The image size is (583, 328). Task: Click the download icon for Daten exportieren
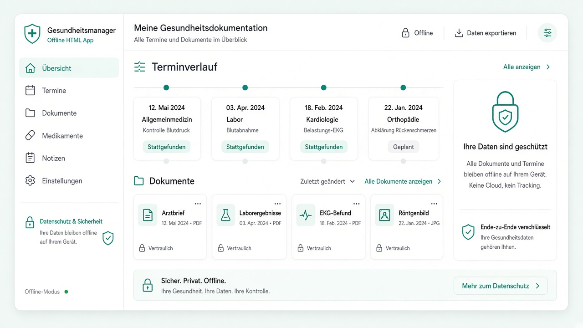click(459, 33)
